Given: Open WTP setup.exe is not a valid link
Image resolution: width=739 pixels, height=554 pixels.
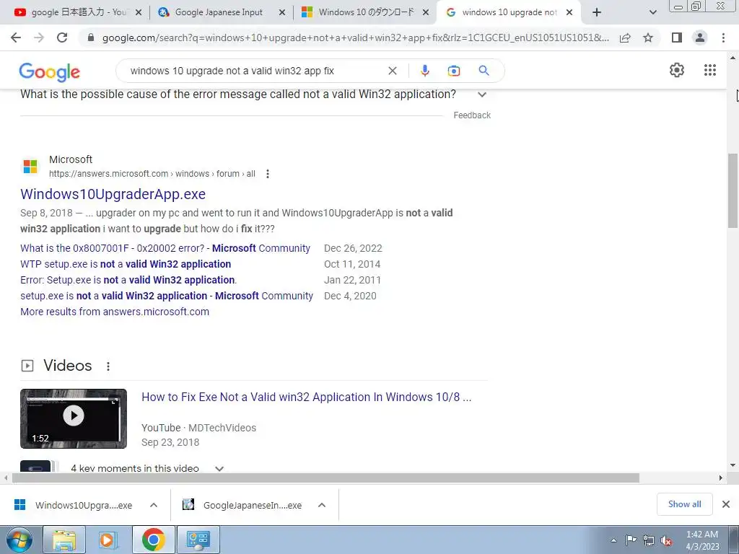Looking at the screenshot, I should pyautogui.click(x=126, y=264).
